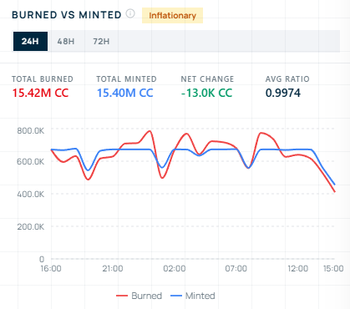The height and width of the screenshot is (309, 350).
Task: Click the 200.0K y-axis label
Action: [31, 226]
